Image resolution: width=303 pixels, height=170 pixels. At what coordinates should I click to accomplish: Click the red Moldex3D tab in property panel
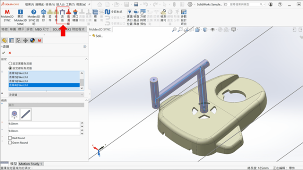tap(39, 41)
